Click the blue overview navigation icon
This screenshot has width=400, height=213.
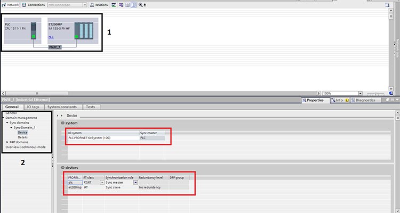tap(391, 93)
